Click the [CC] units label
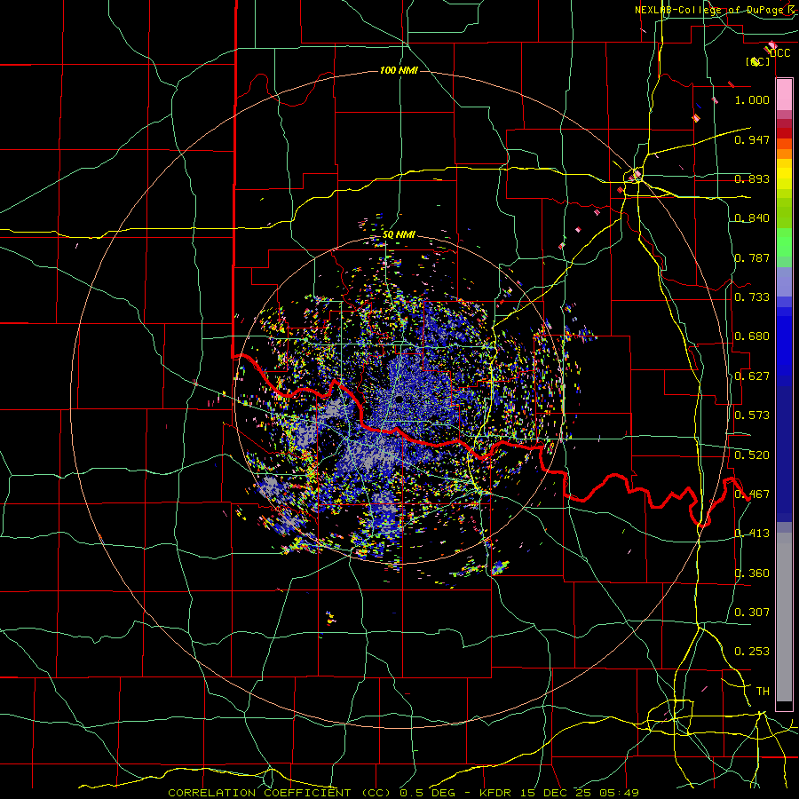This screenshot has width=799, height=799. [758, 61]
